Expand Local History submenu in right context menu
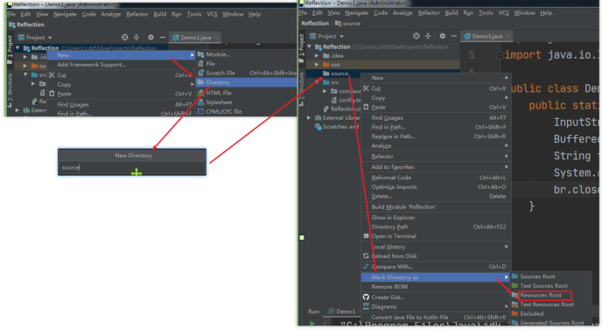The width and height of the screenshot is (609, 336). (x=507, y=247)
